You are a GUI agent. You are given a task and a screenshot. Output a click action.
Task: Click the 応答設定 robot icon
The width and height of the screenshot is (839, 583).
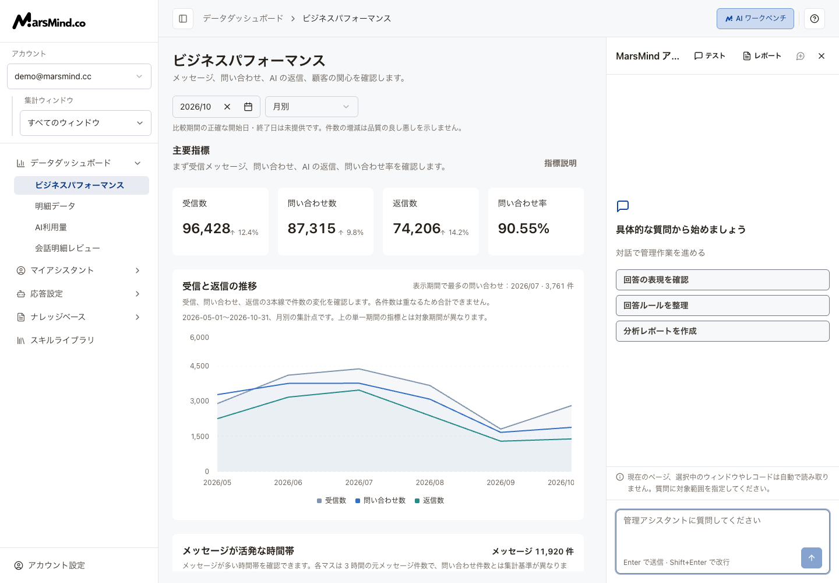point(21,294)
